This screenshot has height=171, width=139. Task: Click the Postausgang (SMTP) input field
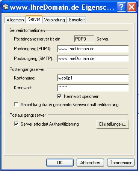pyautogui.click(x=93, y=58)
